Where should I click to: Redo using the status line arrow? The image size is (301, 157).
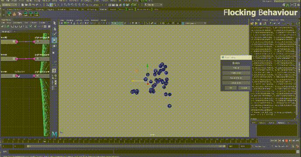pyautogui.click(x=37, y=5)
